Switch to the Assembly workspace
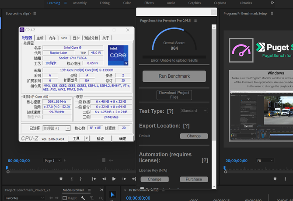Viewport: 293px width, 201px height. point(80,3)
